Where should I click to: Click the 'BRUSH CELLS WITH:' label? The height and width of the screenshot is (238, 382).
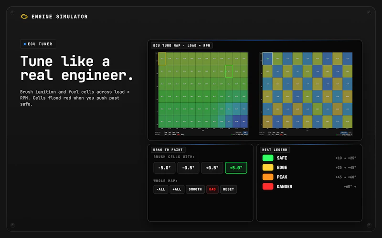click(x=174, y=157)
